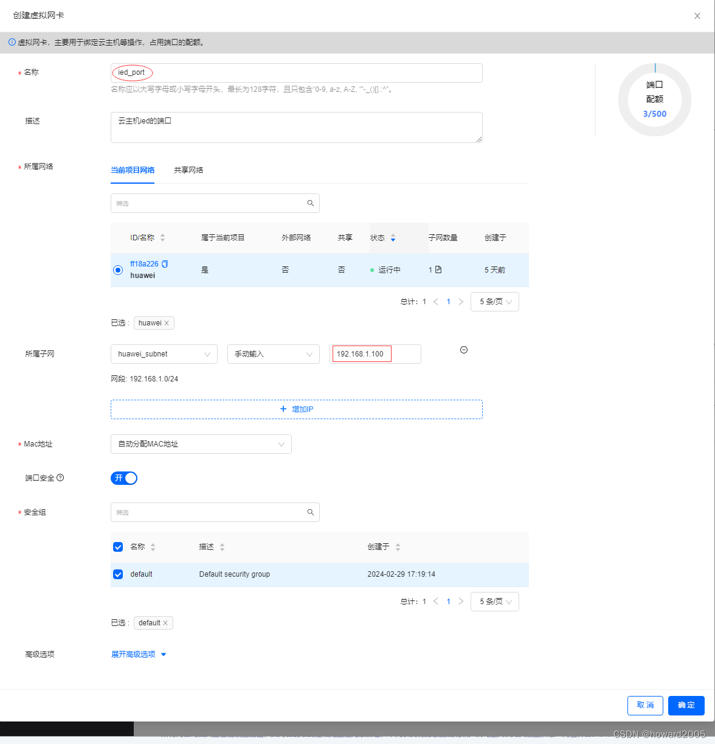Remove the IP row with minus icon

point(464,350)
